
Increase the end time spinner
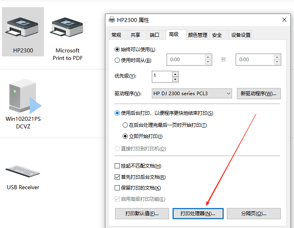point(277,57)
